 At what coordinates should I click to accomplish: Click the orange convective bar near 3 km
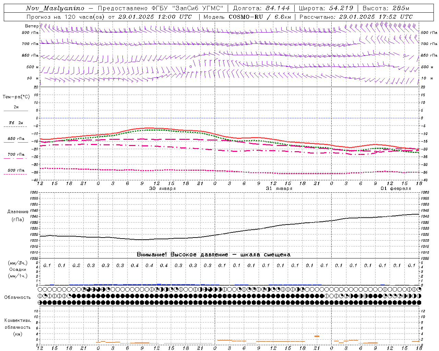[317, 336]
